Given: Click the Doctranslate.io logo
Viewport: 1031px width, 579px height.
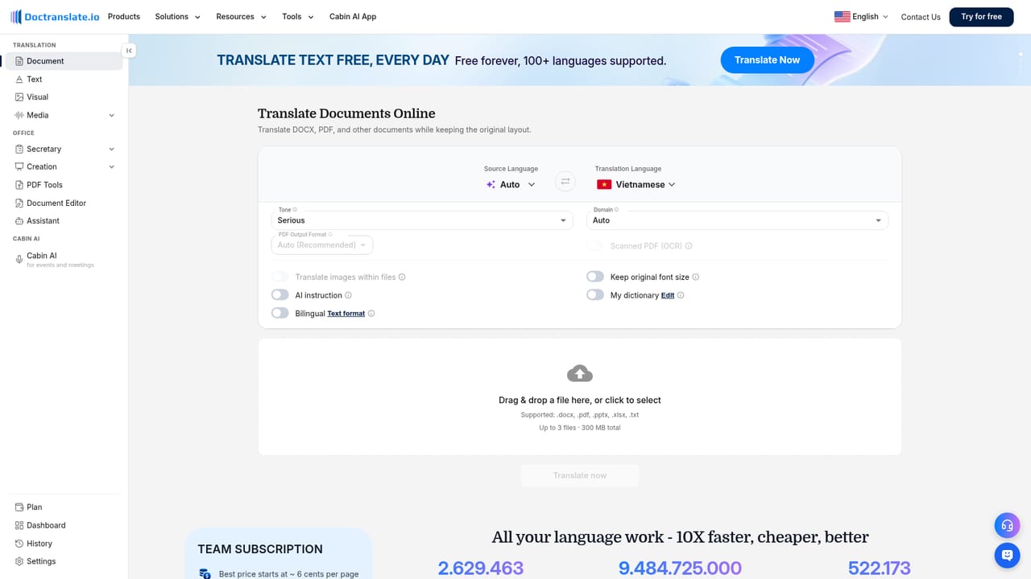Looking at the screenshot, I should point(55,17).
